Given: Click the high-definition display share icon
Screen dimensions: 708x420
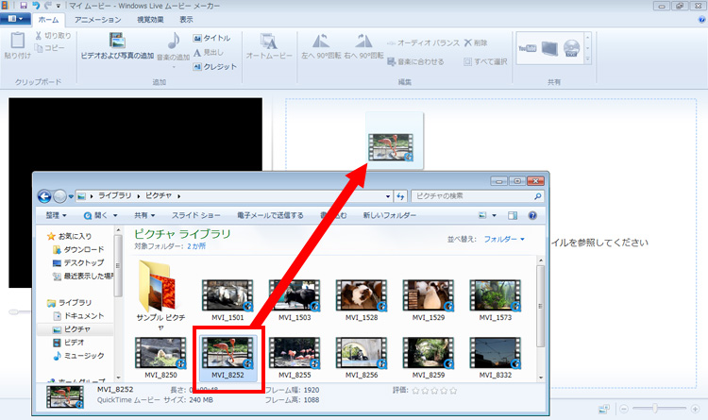Looking at the screenshot, I should tap(549, 48).
